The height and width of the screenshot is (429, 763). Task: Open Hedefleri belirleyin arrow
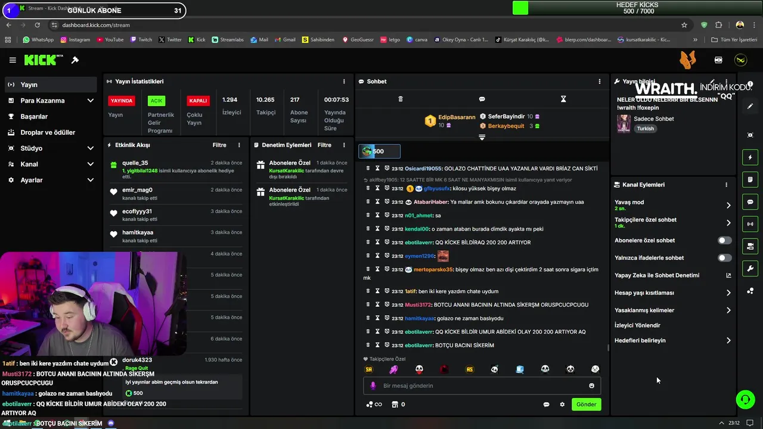click(x=728, y=341)
